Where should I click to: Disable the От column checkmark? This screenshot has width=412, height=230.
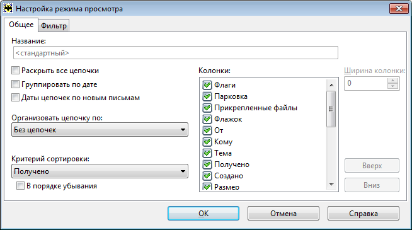tap(207, 130)
